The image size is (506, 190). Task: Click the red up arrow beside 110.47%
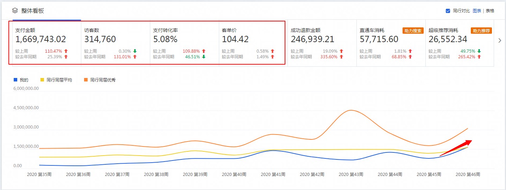[x=66, y=51]
